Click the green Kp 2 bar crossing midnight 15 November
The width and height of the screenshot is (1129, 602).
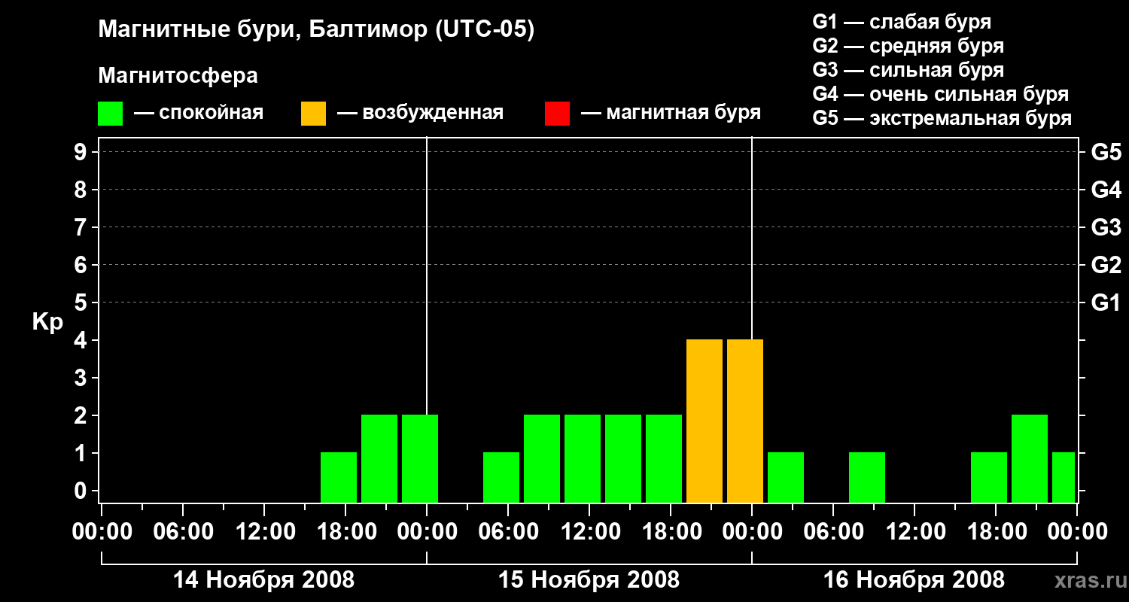[x=420, y=458]
